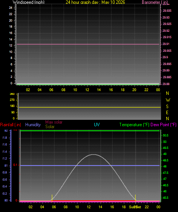Click the Dew Point (°F) legend label
The image size is (178, 212).
coord(163,125)
